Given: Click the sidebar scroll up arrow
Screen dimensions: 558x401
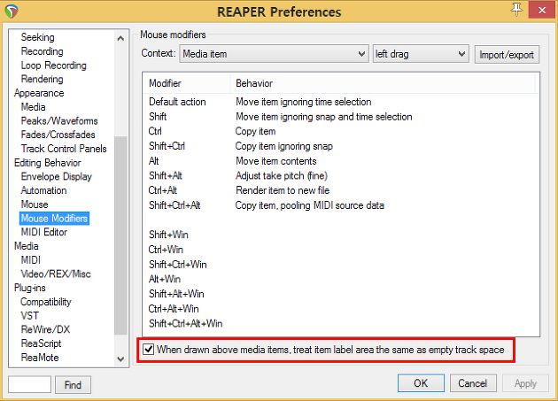Looking at the screenshot, I should (120, 38).
